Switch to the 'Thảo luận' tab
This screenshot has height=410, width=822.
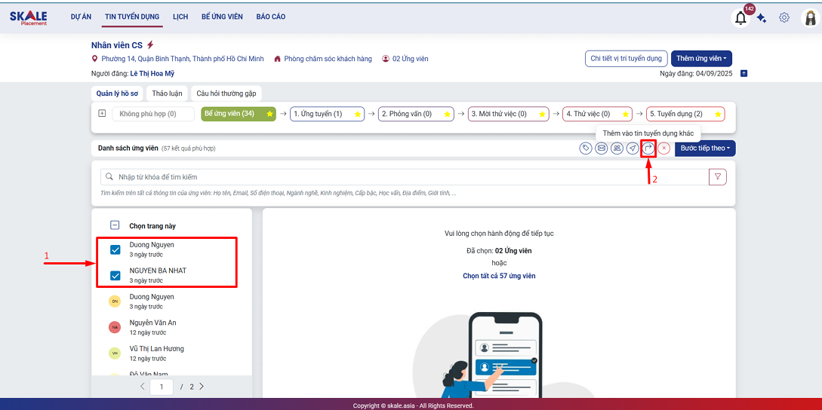click(x=167, y=93)
